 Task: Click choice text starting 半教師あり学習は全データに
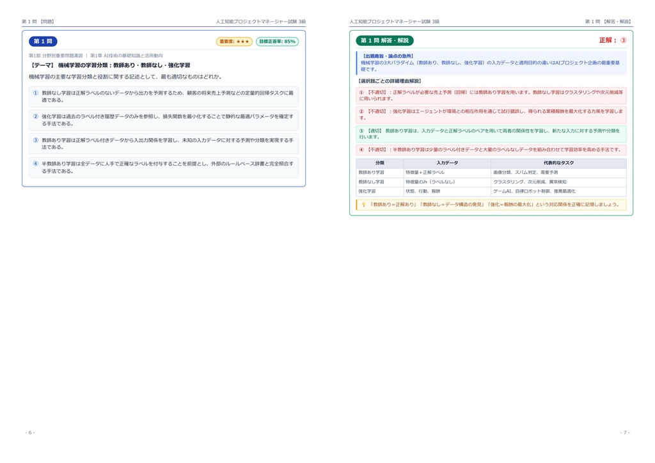coord(168,168)
